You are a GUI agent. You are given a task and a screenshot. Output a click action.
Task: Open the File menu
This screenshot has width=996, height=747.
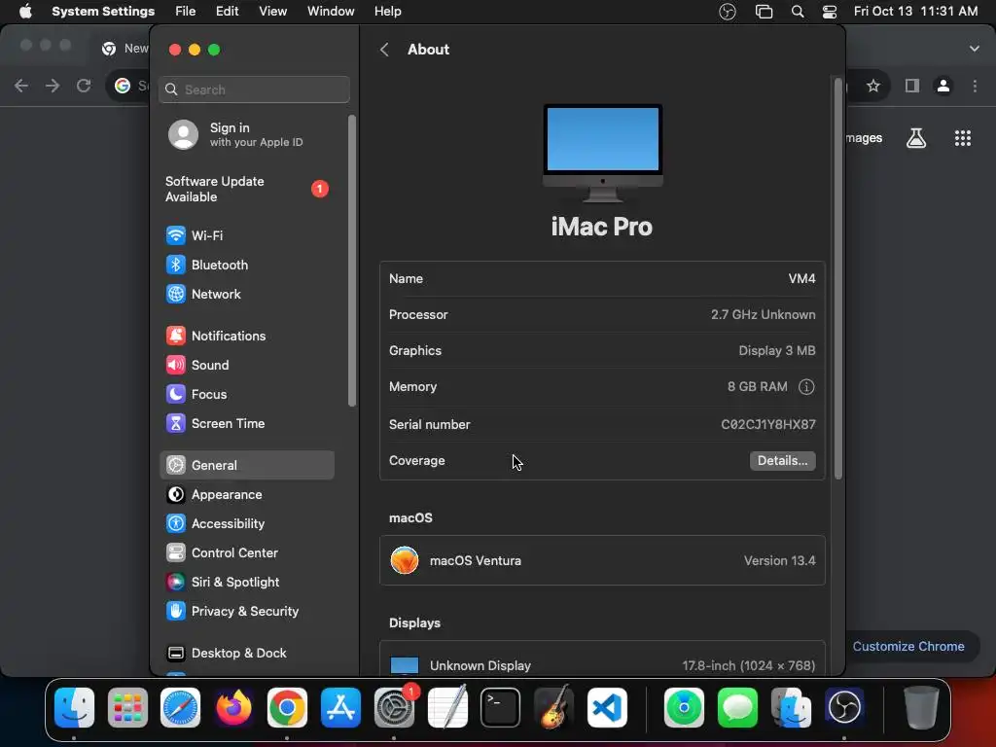click(186, 12)
